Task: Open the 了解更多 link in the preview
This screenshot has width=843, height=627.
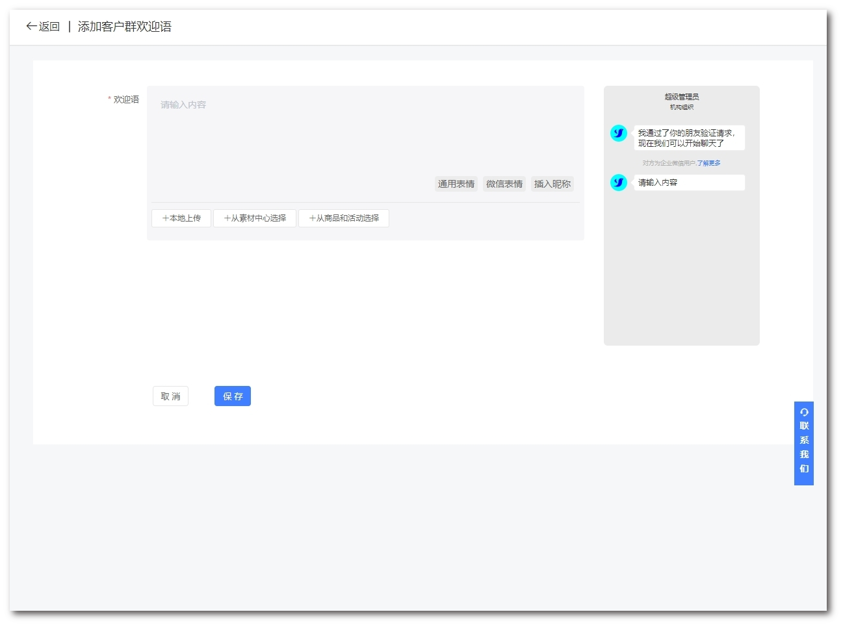Action: coord(708,163)
